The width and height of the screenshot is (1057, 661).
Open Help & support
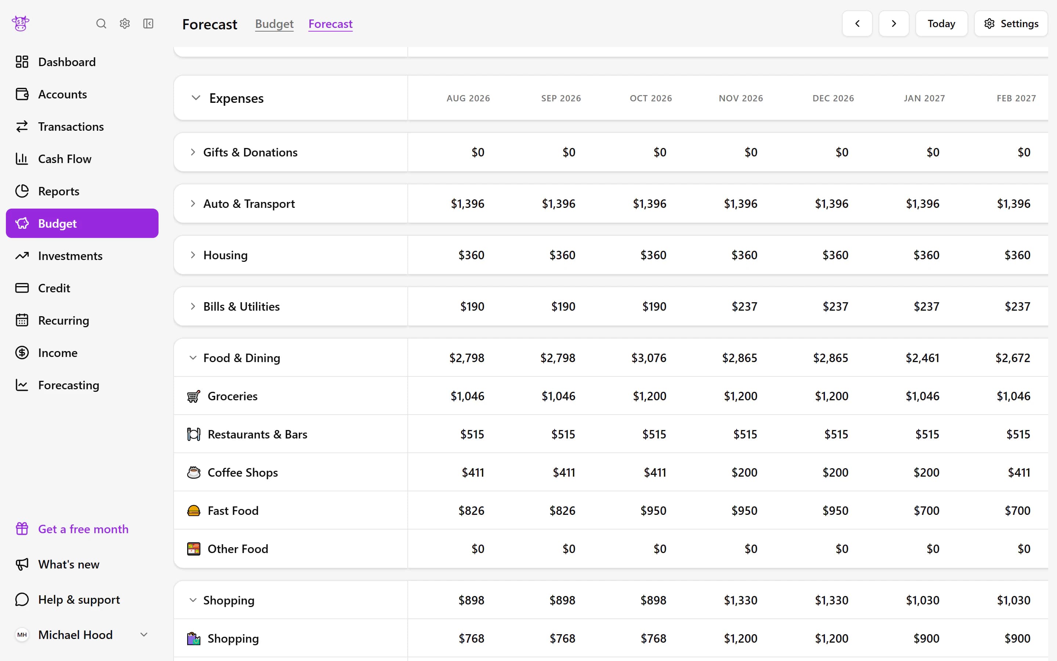(82, 600)
